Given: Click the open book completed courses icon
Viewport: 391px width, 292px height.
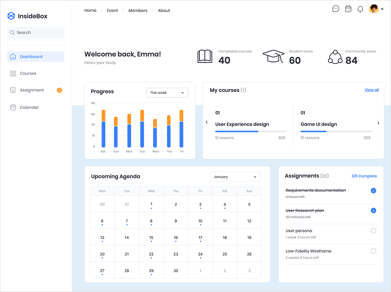Looking at the screenshot, I should pyautogui.click(x=205, y=56).
